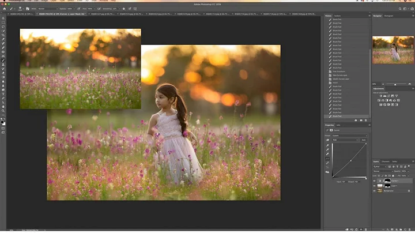Click the Auto button in Curves
The height and width of the screenshot is (233, 415).
click(364, 140)
